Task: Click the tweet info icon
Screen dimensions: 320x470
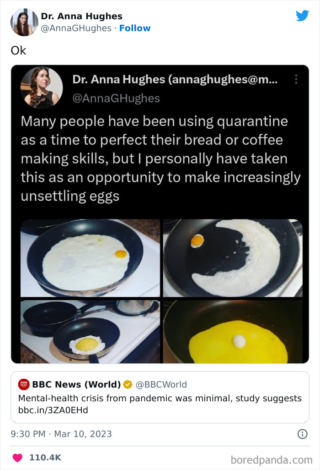Action: (302, 434)
